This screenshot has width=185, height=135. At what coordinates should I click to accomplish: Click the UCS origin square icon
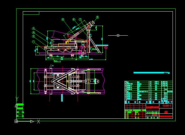pyautogui.click(x=16, y=121)
